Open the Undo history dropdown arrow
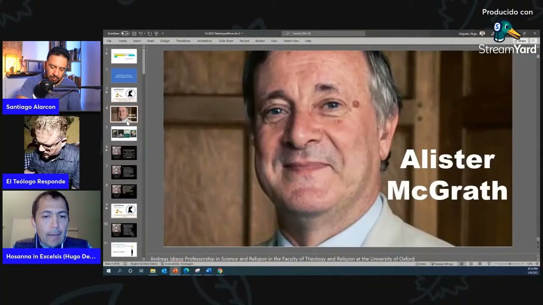The height and width of the screenshot is (305, 543). [145, 33]
